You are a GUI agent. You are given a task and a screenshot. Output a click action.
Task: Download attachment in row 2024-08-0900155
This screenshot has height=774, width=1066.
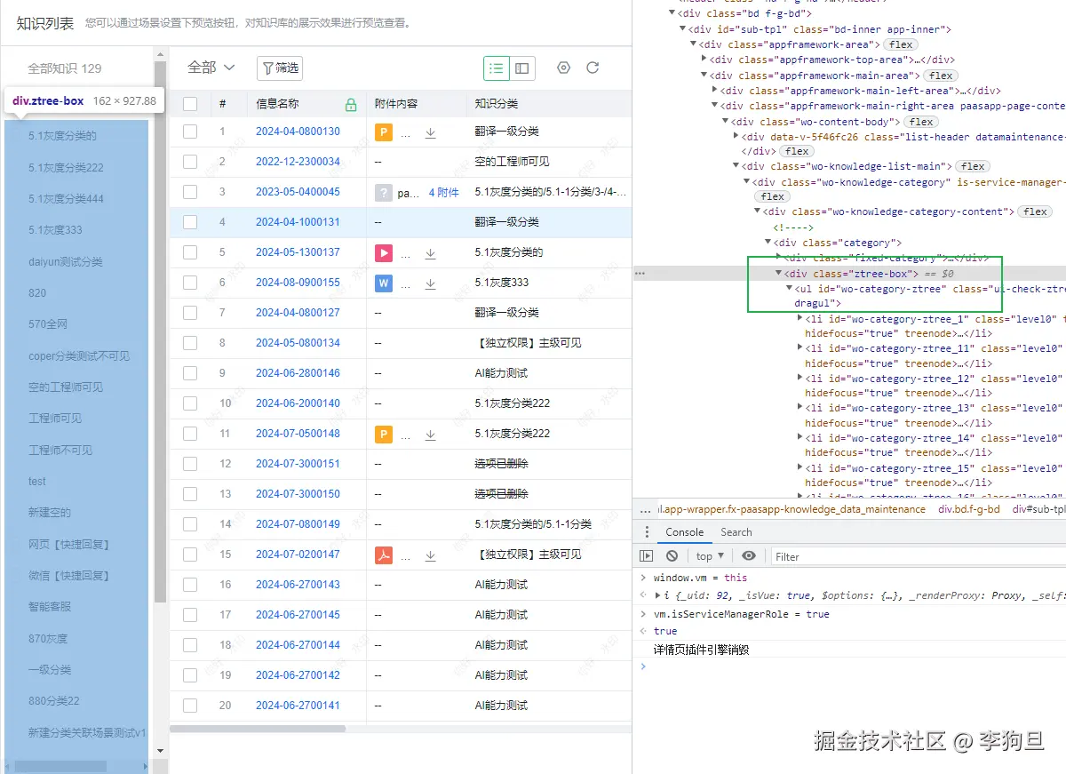click(x=430, y=283)
